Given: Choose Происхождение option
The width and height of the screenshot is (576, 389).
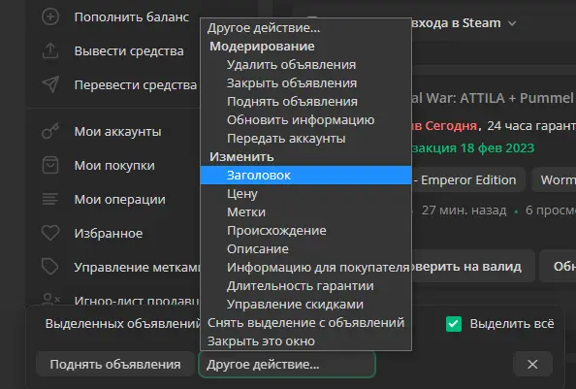Looking at the screenshot, I should (305, 230).
